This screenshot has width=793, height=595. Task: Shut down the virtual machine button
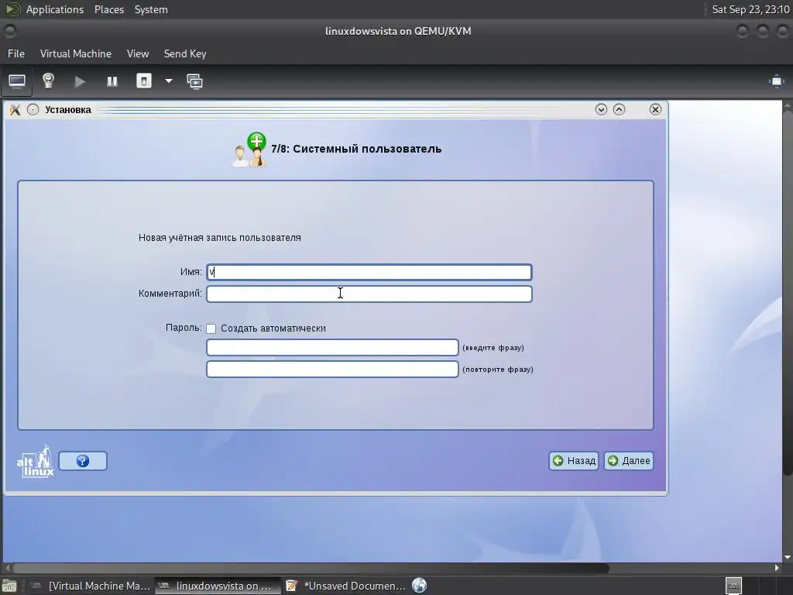[x=144, y=81]
